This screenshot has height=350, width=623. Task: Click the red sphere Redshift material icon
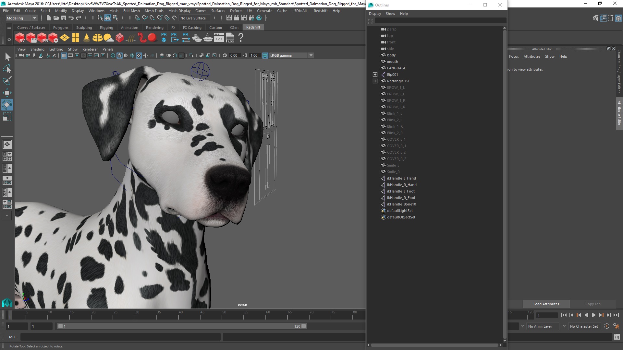152,38
